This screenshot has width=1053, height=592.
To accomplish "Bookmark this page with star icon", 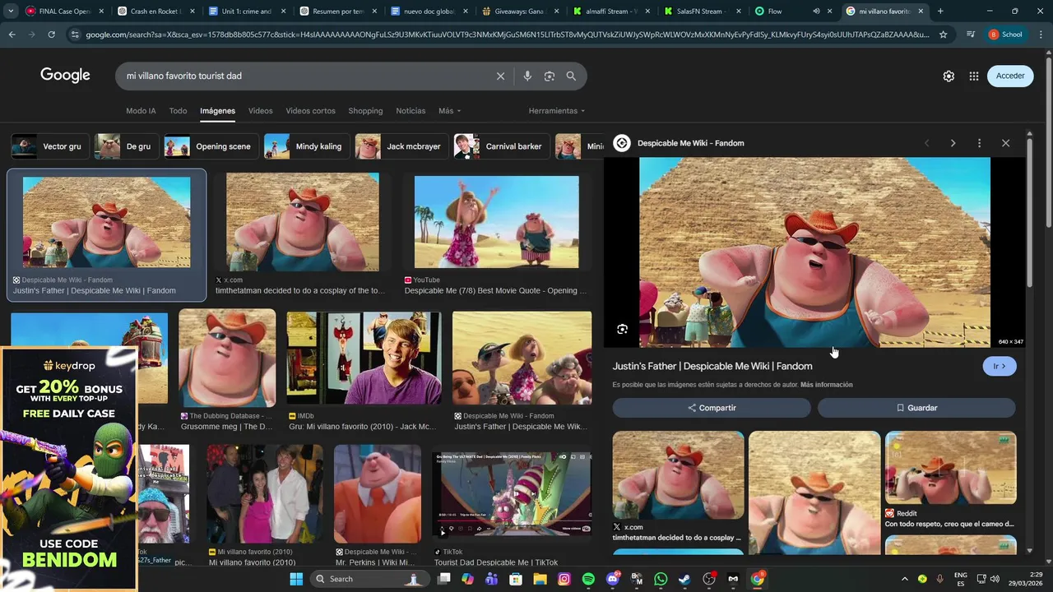I will 943,35.
